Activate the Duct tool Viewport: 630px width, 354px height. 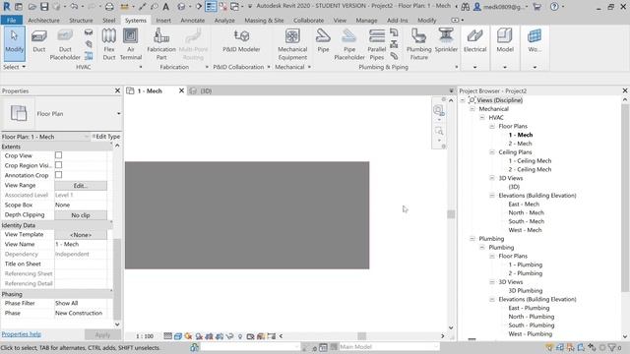point(39,41)
